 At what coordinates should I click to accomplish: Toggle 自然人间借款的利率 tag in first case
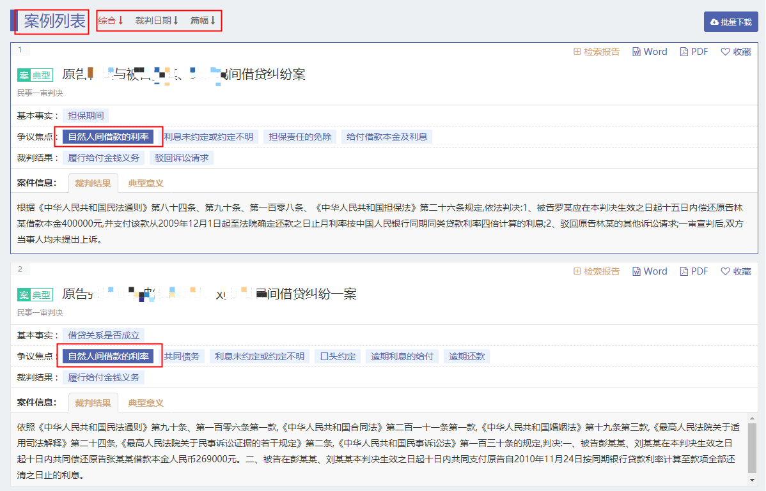(x=108, y=137)
